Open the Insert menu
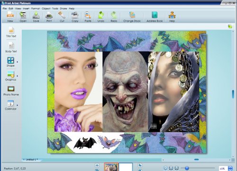The width and height of the screenshot is (237, 171). [26, 9]
